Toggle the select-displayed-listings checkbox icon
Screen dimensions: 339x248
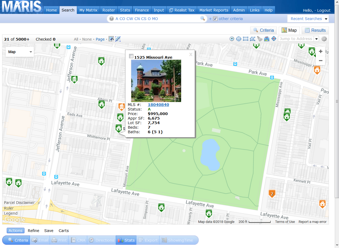(111, 39)
